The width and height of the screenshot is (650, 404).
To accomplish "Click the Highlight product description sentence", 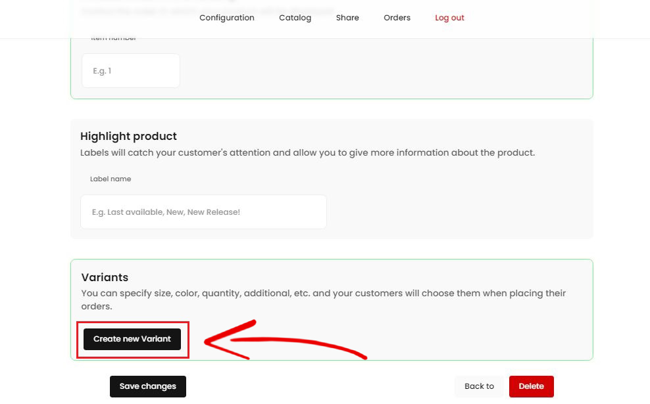I will pyautogui.click(x=307, y=152).
